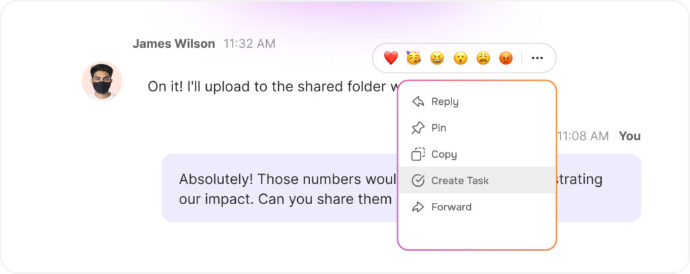Click the Pin pushpin icon
Image resolution: width=690 pixels, height=274 pixels.
point(418,128)
